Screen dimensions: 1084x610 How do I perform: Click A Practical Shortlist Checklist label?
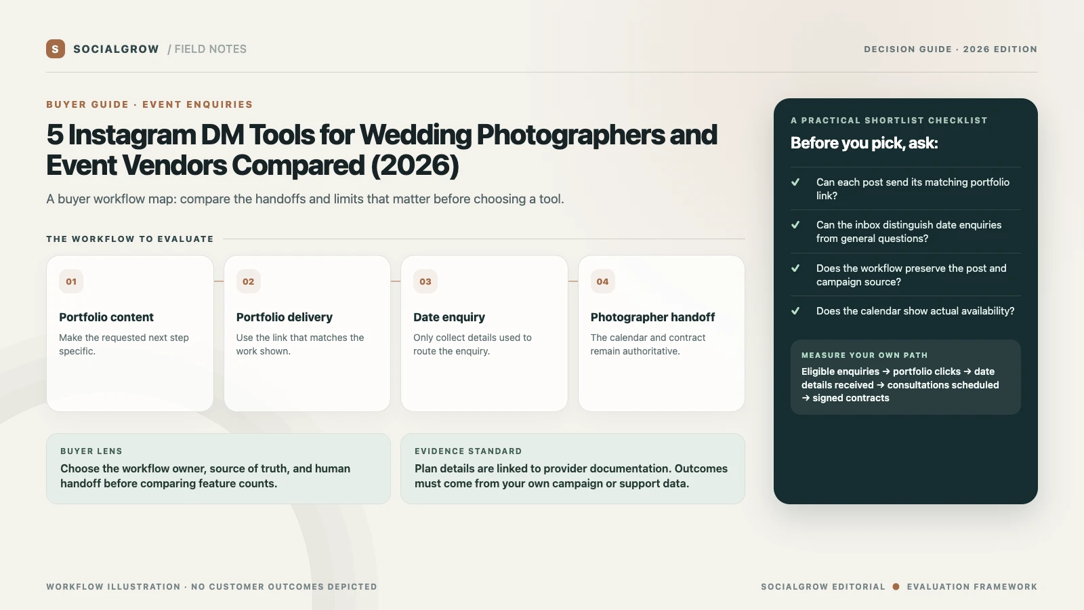(889, 121)
